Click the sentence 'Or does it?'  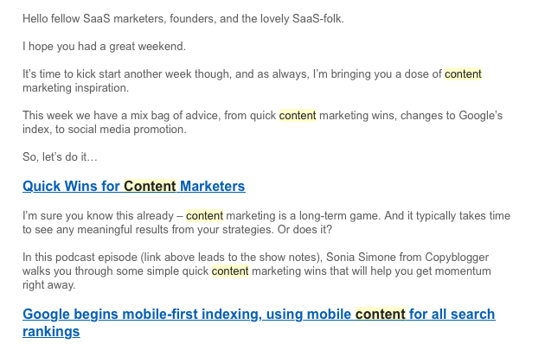tap(305, 230)
